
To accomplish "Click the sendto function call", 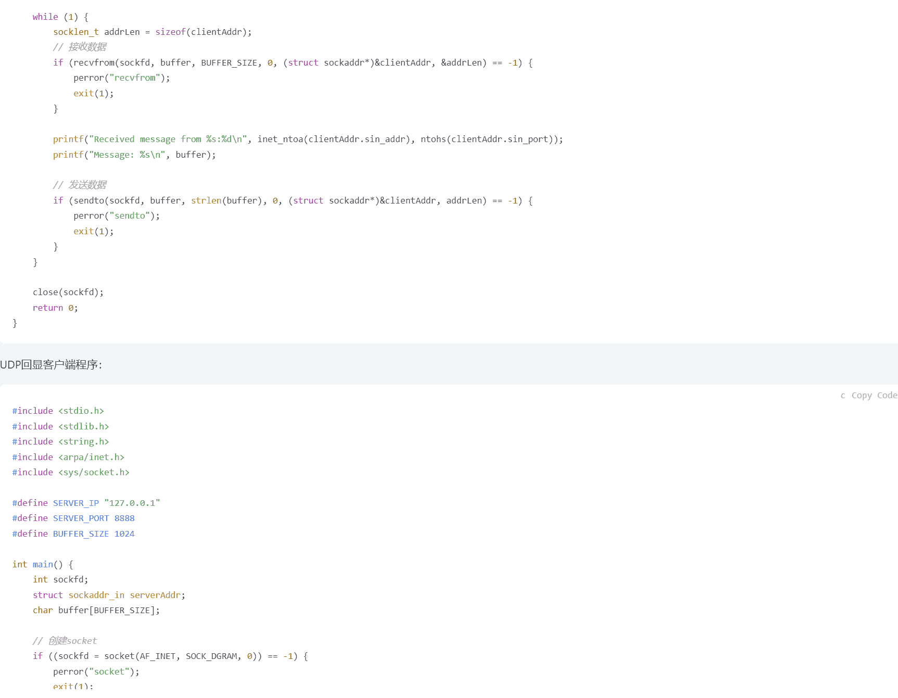I will tap(88, 201).
